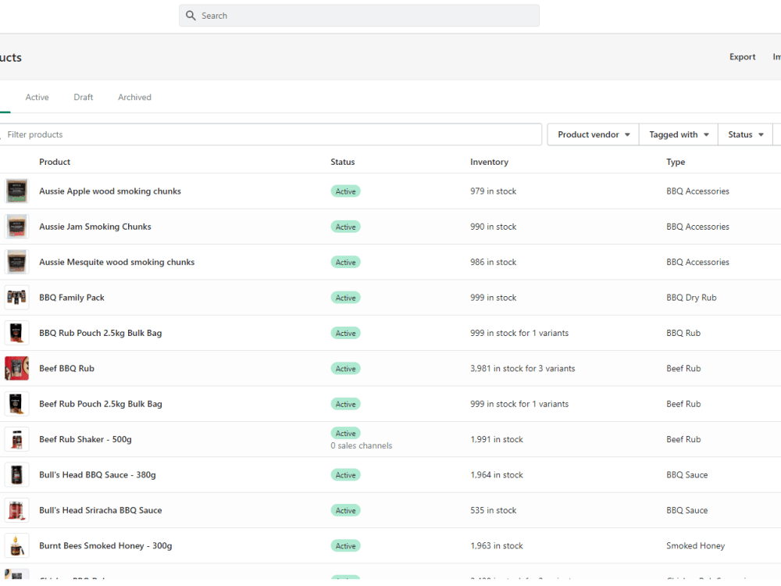Open product Aussie Mesquite wood smoking chunks
The width and height of the screenshot is (781, 586).
pos(117,262)
